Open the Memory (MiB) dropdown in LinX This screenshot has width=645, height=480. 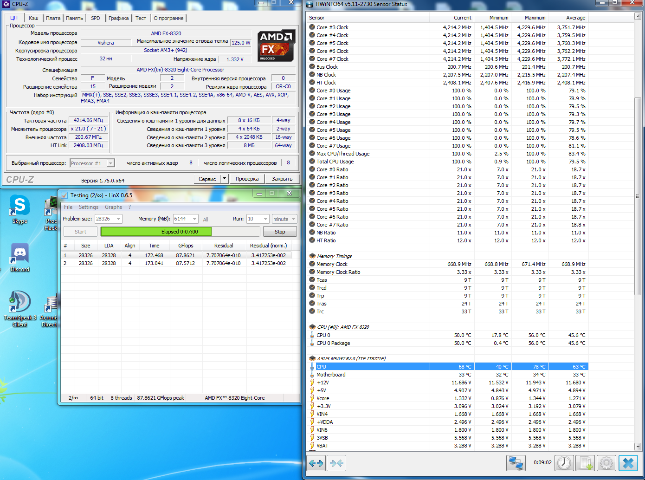194,219
